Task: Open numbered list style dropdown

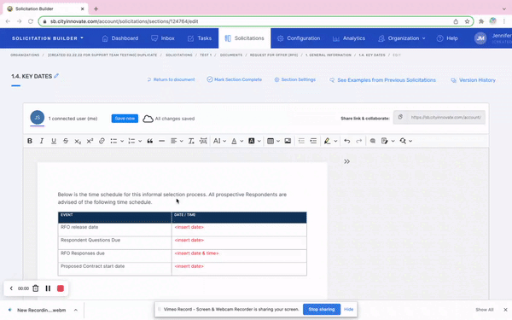Action: point(140,141)
